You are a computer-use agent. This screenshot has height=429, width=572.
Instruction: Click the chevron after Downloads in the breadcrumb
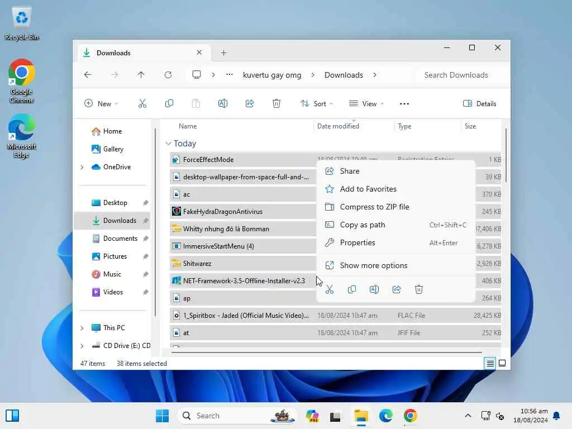coord(375,75)
